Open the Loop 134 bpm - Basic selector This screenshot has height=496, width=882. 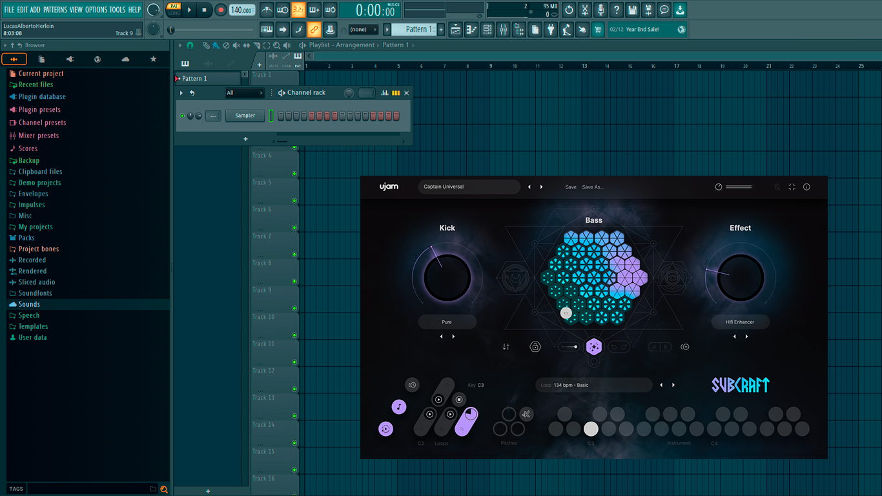(x=594, y=385)
